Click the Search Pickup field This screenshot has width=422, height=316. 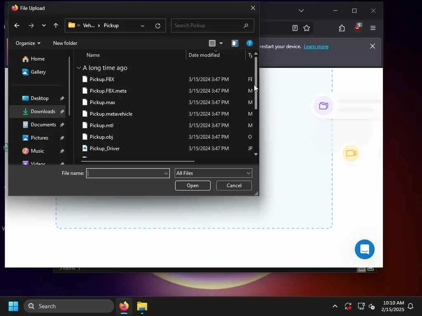point(212,26)
